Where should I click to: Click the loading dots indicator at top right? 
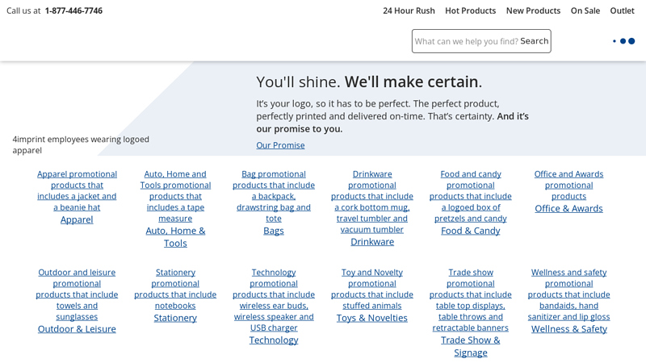point(623,41)
